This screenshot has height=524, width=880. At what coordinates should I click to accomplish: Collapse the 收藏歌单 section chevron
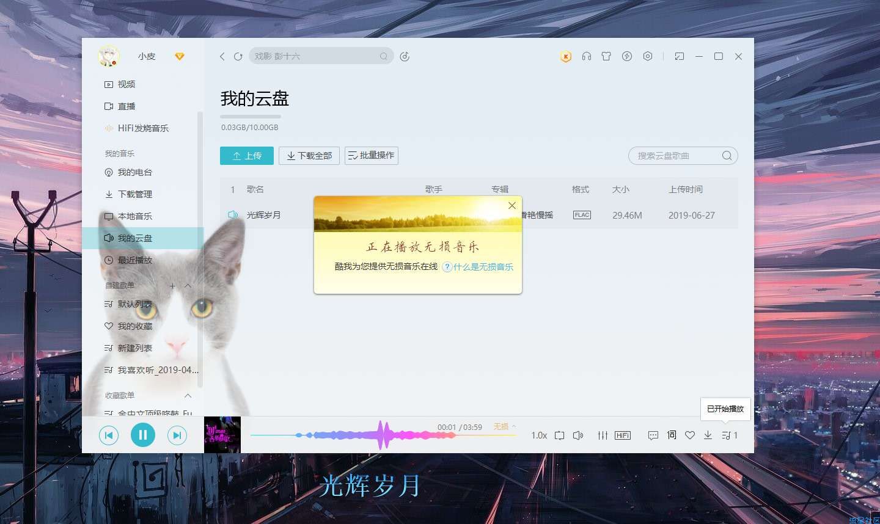(x=188, y=396)
